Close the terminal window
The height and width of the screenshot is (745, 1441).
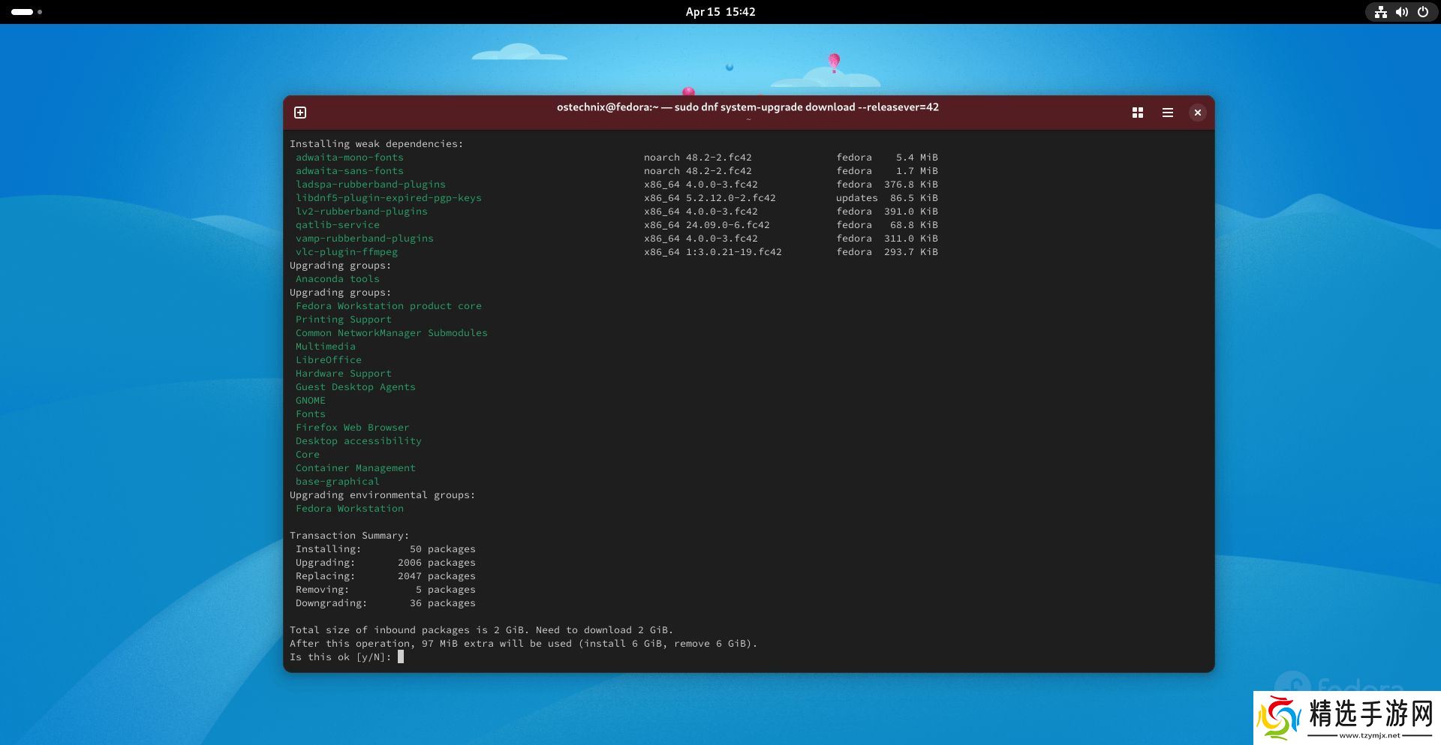pos(1198,113)
